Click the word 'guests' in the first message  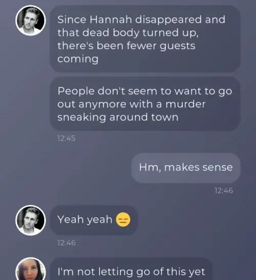tap(177, 46)
